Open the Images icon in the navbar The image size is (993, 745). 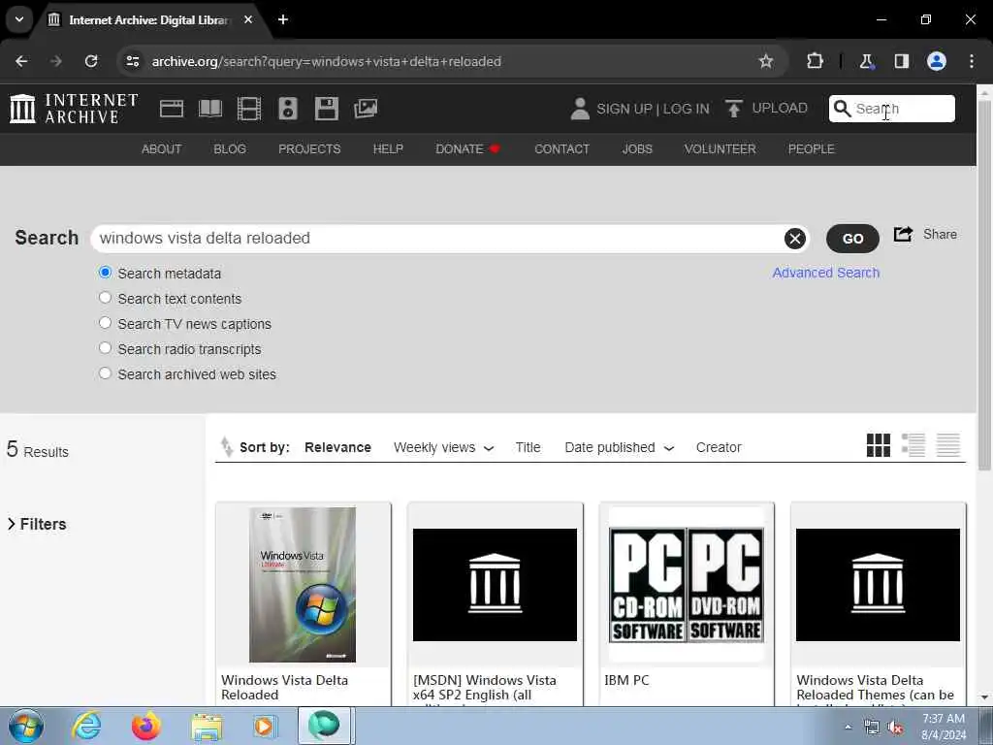366,109
